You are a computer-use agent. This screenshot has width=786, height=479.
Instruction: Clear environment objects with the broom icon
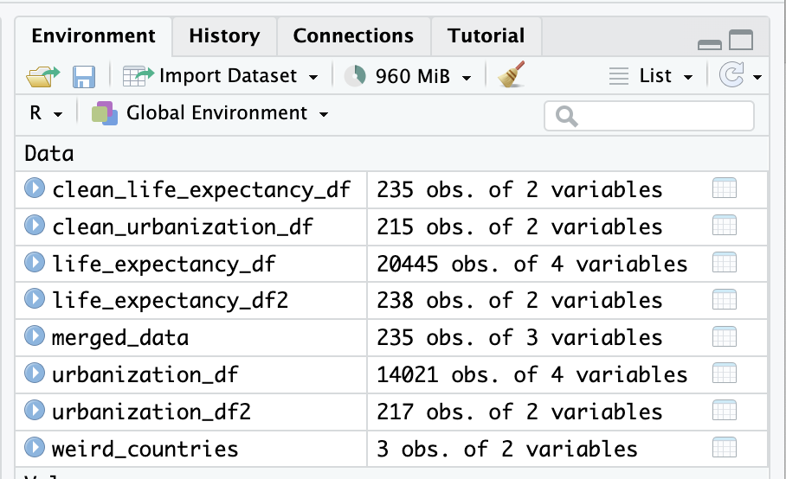click(x=512, y=76)
